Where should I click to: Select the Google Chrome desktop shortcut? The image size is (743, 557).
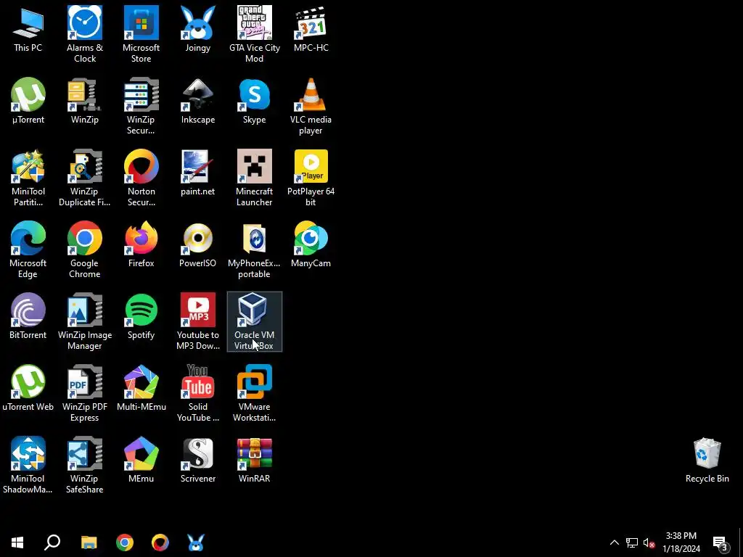84,249
